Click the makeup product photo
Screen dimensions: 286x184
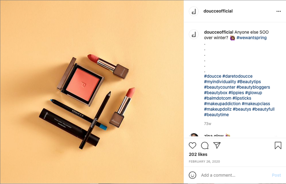coord(92,92)
